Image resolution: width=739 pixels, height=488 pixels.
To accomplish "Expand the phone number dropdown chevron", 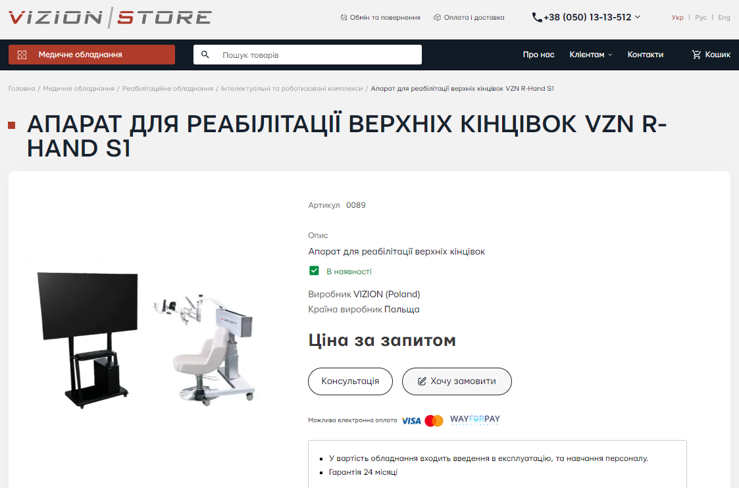I will click(638, 17).
